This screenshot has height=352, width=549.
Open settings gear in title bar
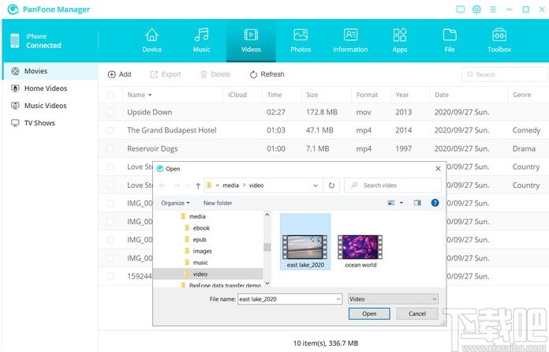click(476, 9)
